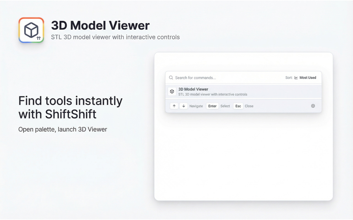Click the result's STL viewer description text
Viewport: 353px width, 220px height.
tap(213, 95)
